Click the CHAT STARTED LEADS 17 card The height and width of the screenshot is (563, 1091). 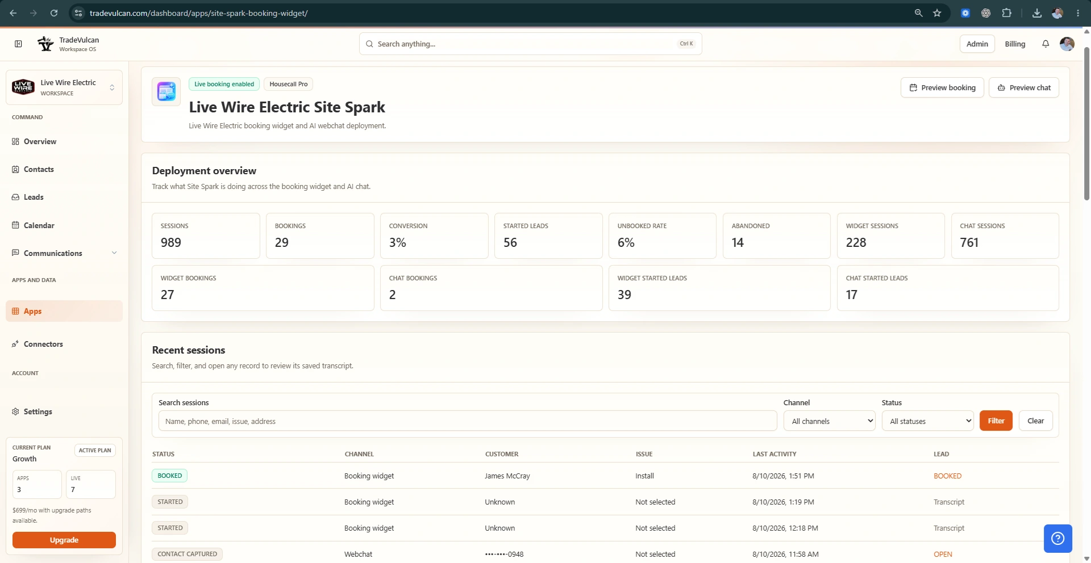[948, 288]
